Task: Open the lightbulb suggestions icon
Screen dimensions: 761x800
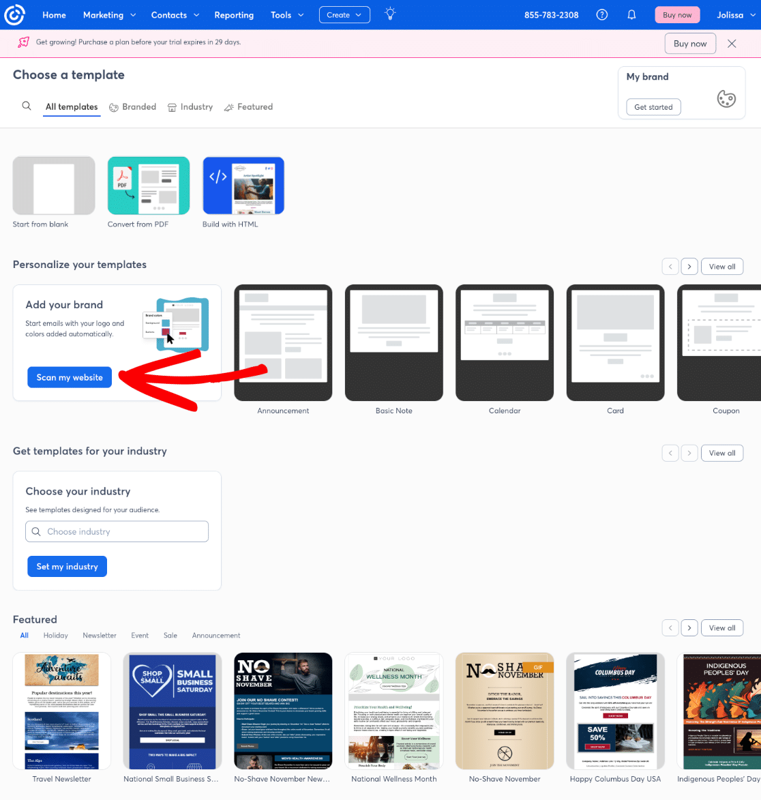Action: tap(389, 14)
